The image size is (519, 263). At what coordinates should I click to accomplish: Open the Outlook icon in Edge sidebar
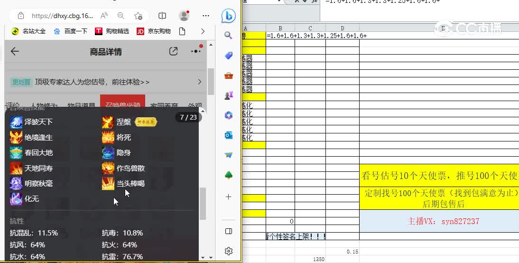click(x=228, y=135)
